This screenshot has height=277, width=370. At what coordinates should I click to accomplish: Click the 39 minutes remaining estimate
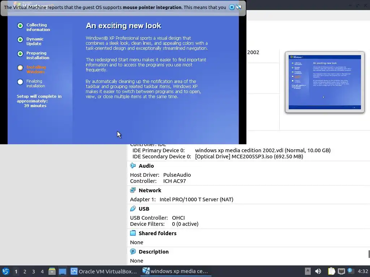[35, 106]
